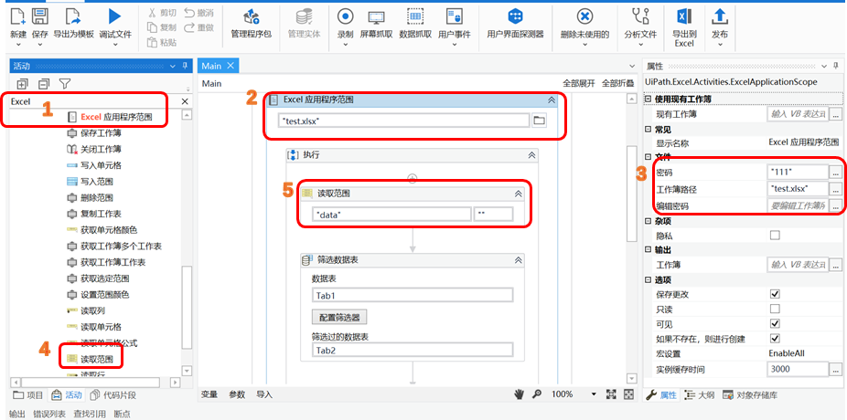Click the 新建 (New) toolbar icon
This screenshot has height=420, width=847.
click(x=17, y=16)
